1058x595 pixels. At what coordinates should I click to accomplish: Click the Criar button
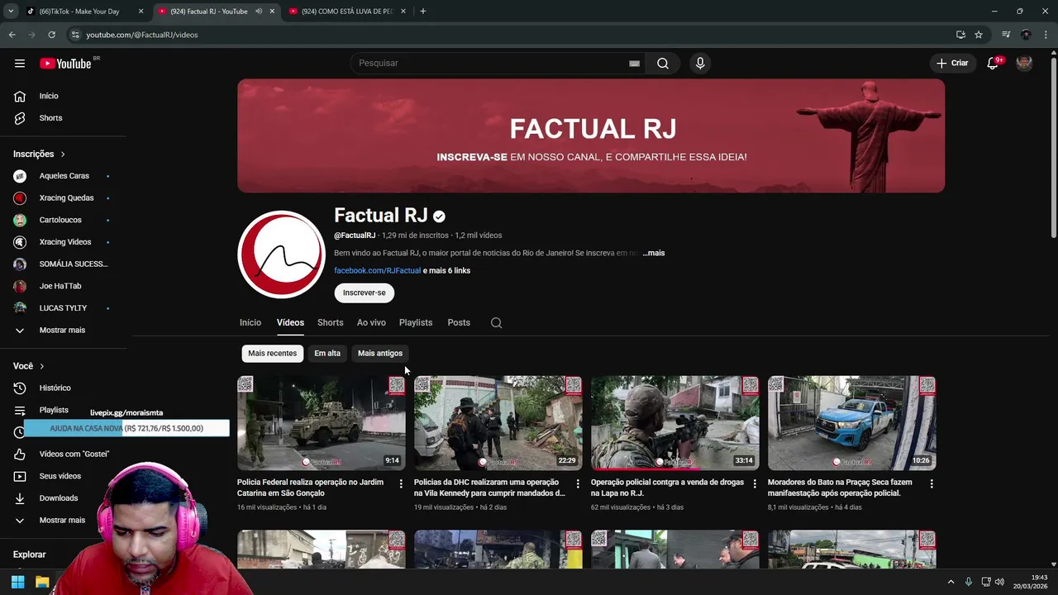coord(952,64)
